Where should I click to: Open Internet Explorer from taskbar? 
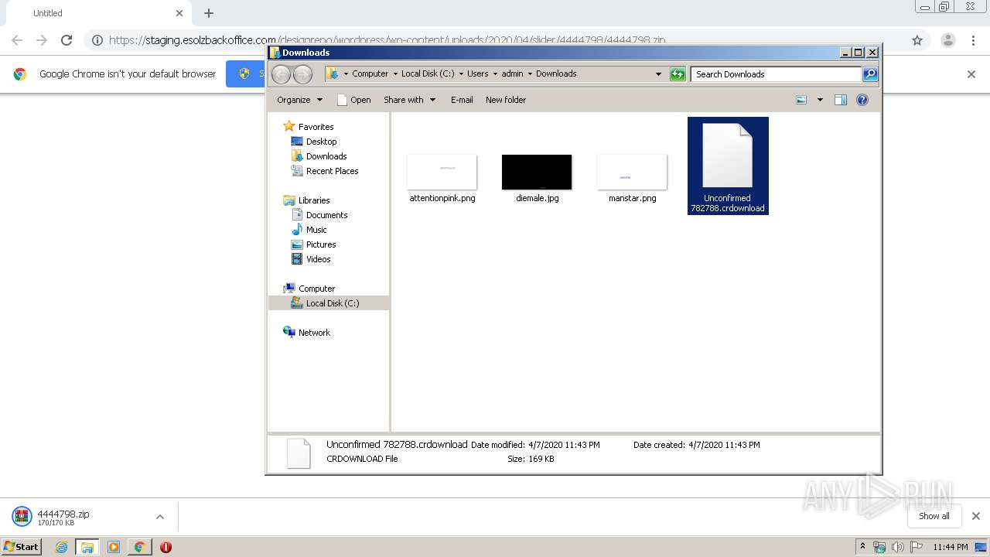tap(61, 547)
